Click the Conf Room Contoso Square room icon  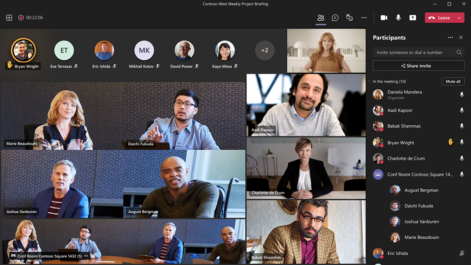[378, 174]
